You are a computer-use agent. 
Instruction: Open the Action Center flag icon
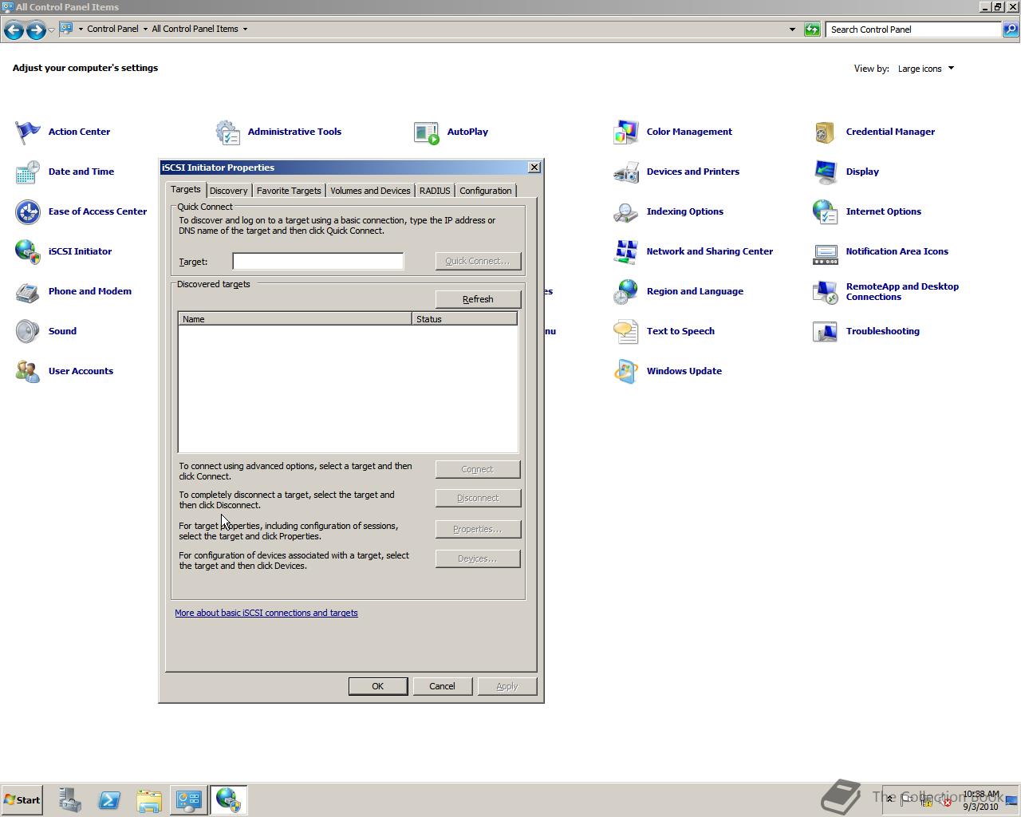click(28, 132)
